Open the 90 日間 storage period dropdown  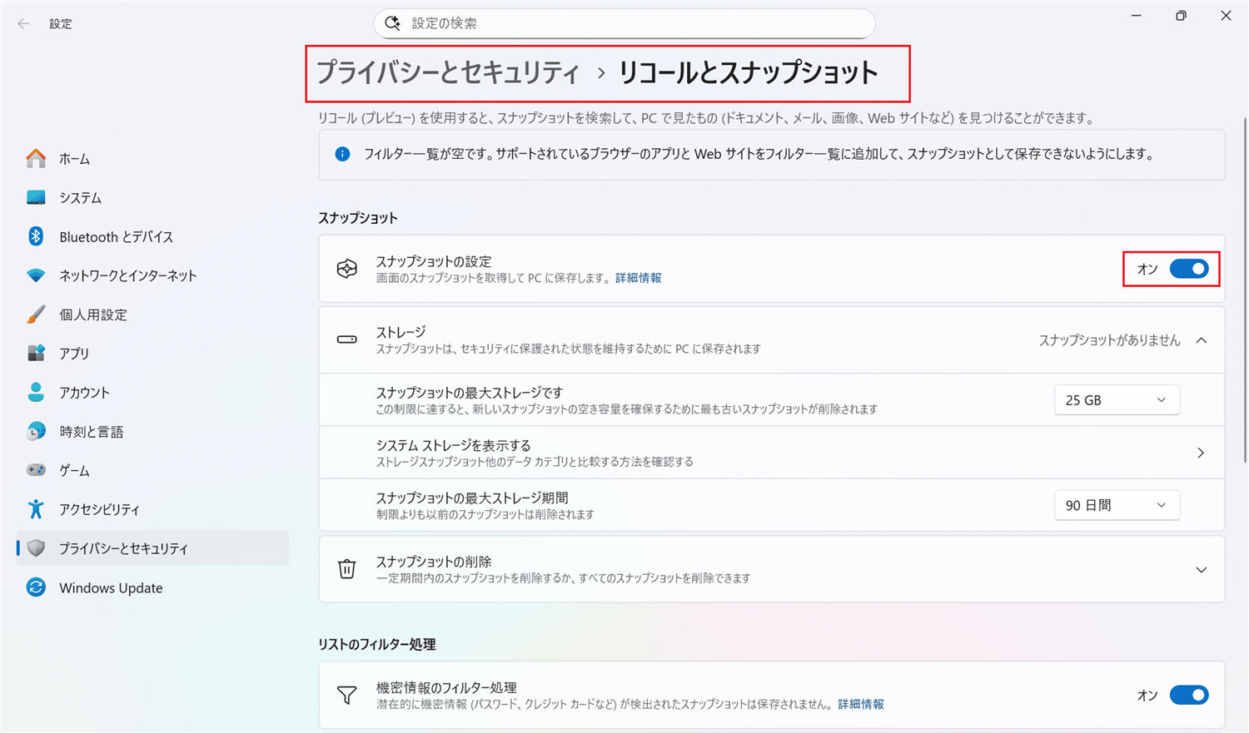[x=1117, y=505]
